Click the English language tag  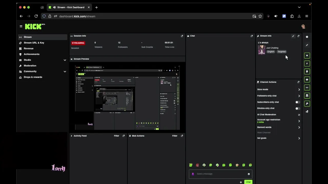point(271,52)
